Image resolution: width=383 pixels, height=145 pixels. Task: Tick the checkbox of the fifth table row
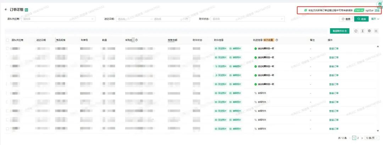click(7, 84)
